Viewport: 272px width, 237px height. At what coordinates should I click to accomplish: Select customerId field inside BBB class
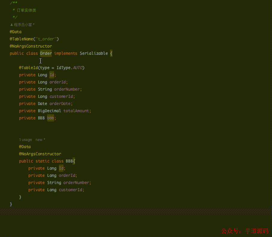(71, 190)
